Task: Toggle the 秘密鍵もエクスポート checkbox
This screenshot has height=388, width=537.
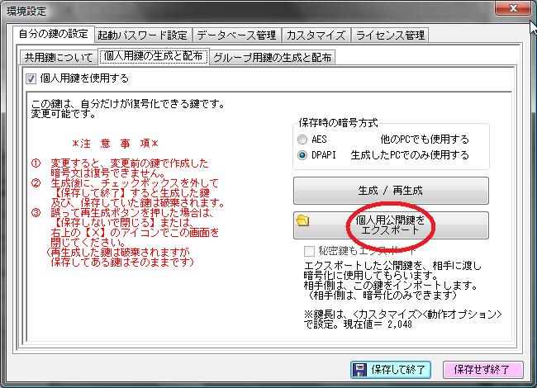Action: 309,251
